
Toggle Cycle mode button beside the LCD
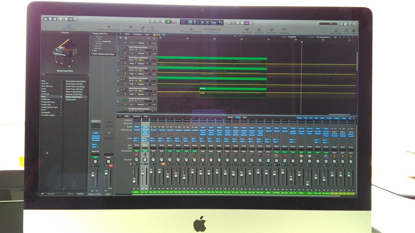click(x=229, y=23)
